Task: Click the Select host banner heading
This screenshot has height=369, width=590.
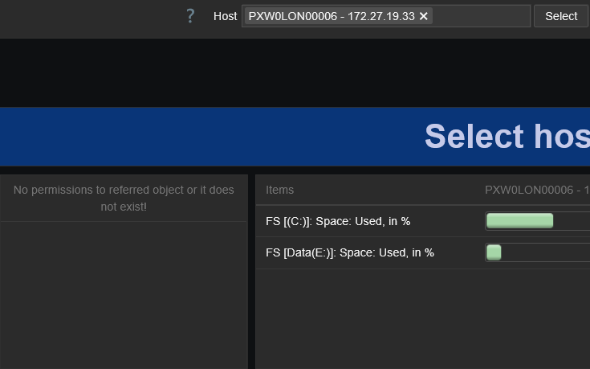Action: [506, 137]
